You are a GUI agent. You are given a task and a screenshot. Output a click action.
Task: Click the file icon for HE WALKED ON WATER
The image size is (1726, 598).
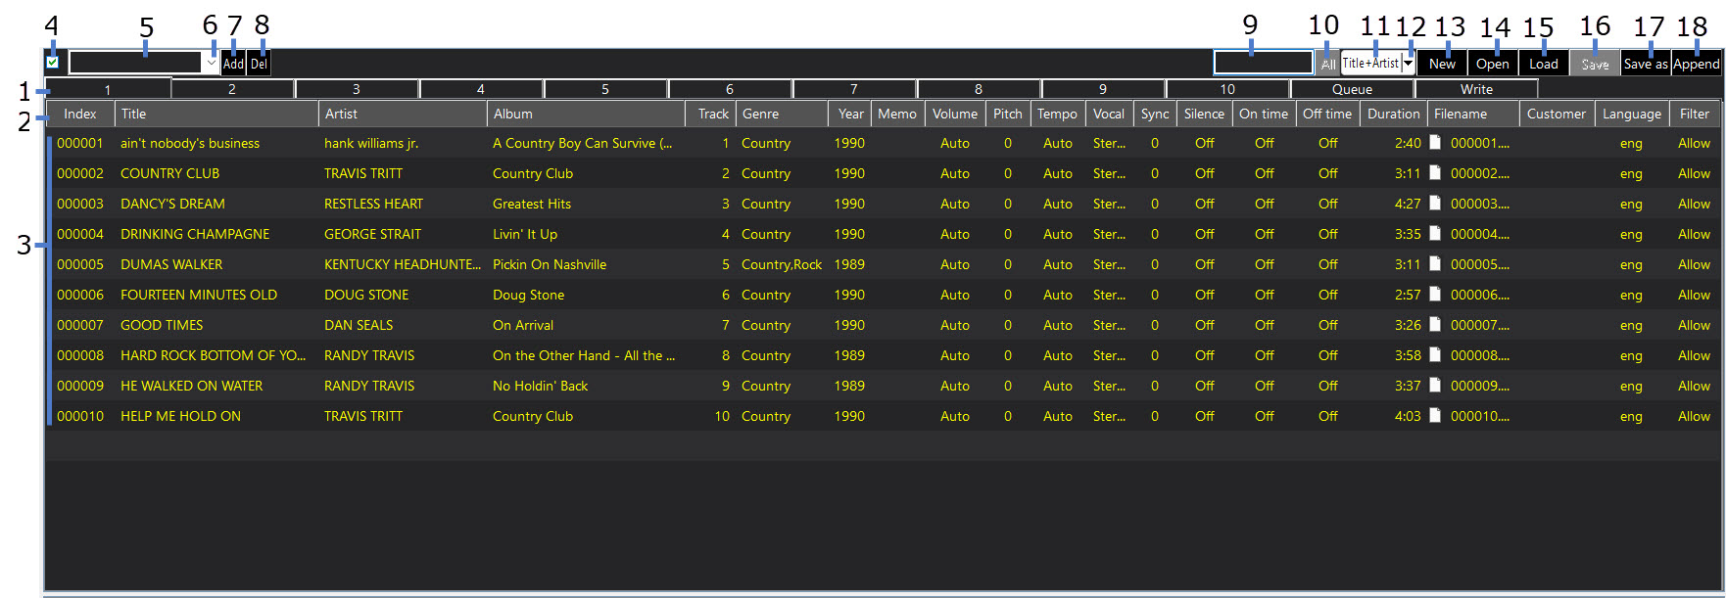pos(1435,386)
